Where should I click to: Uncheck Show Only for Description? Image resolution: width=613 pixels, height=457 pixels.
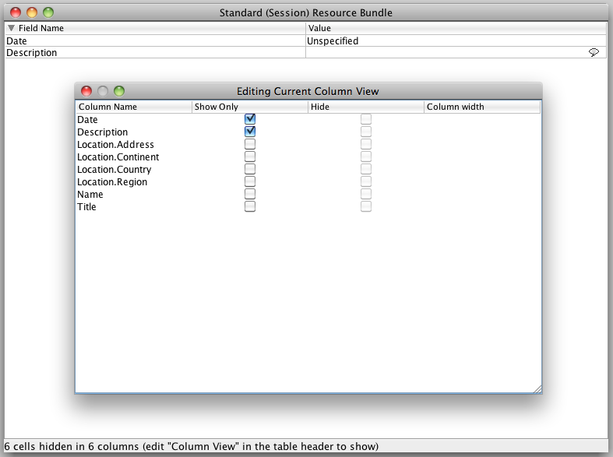[250, 132]
